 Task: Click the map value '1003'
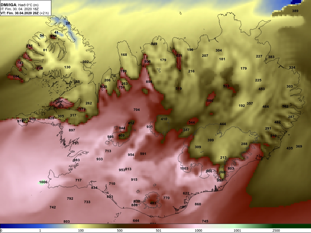pos(184,168)
